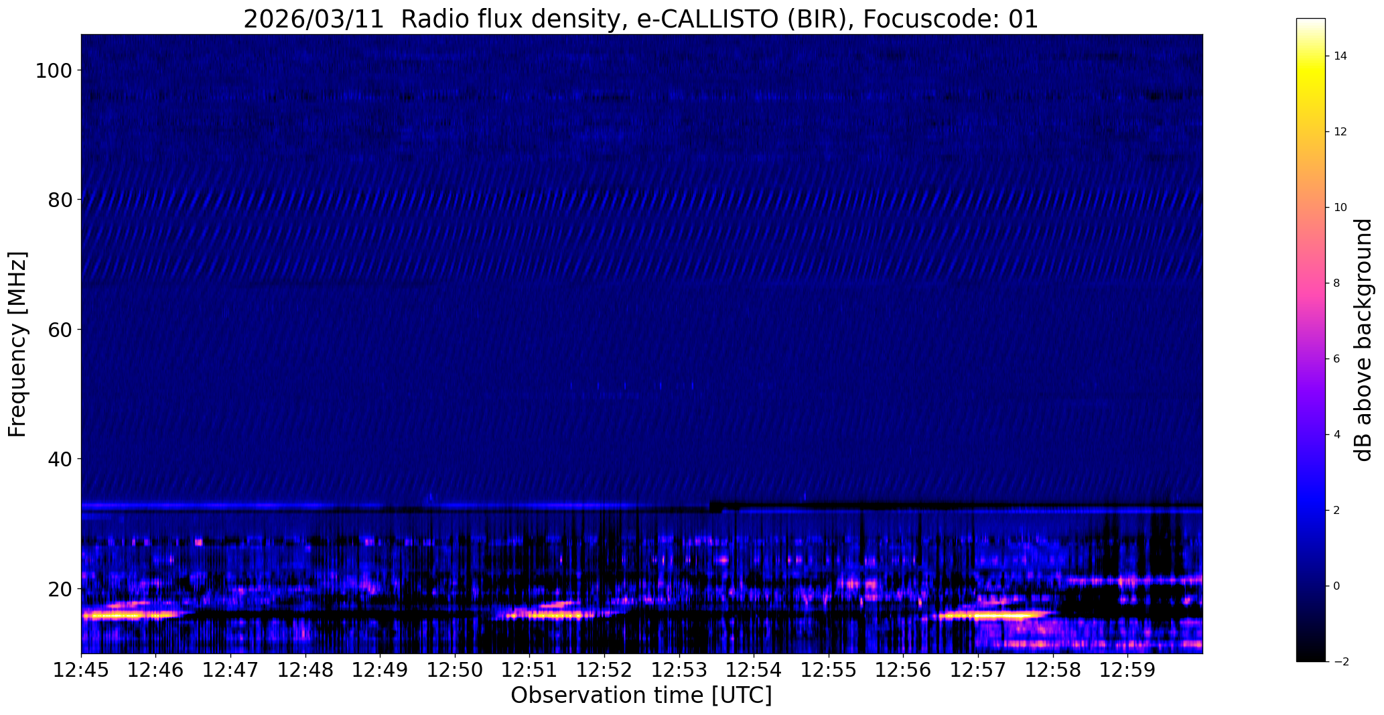Click the bright burst at 12:45 near 16 MHz
Screen dimensions: 1384x715
tap(131, 614)
